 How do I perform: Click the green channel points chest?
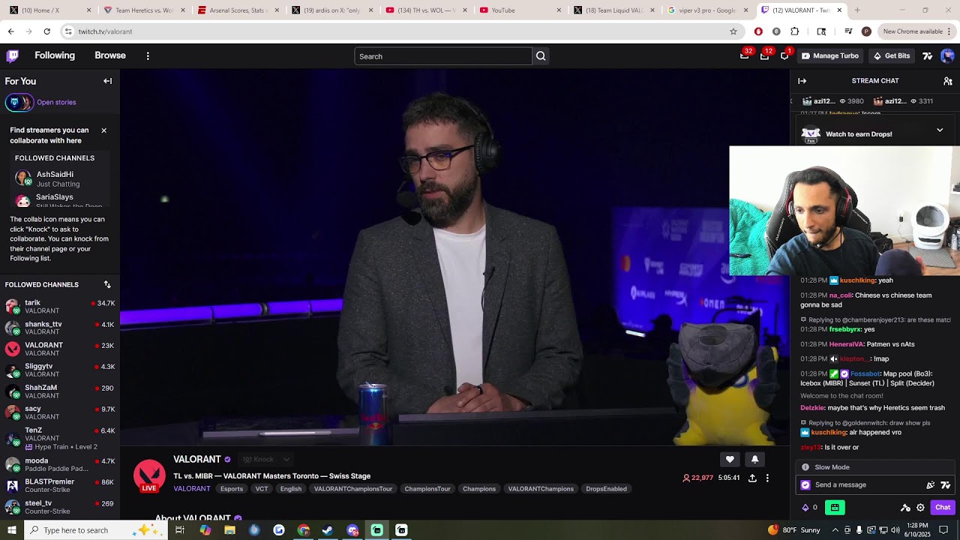(x=835, y=508)
